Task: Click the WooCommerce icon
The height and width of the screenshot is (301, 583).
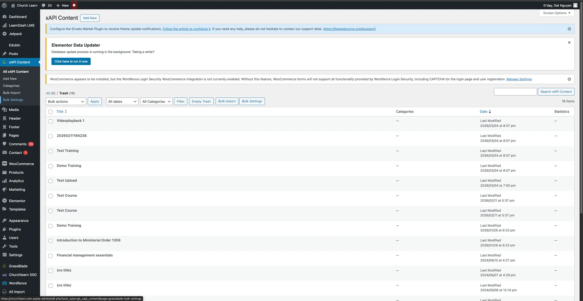Action: pos(5,164)
